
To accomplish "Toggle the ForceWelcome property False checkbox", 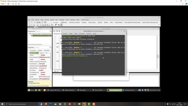I will [x=43, y=72].
